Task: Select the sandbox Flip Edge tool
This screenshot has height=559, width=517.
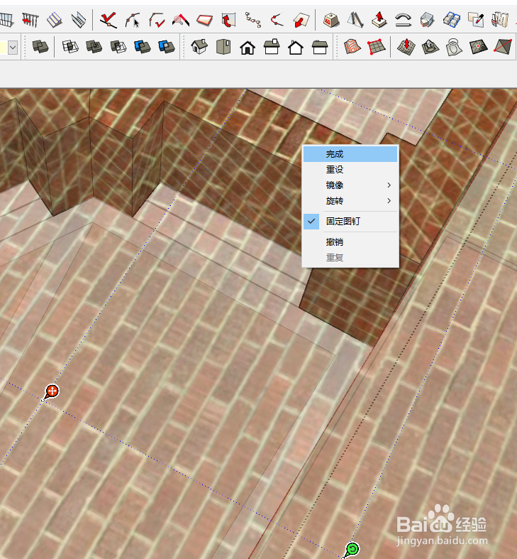Action: (502, 47)
